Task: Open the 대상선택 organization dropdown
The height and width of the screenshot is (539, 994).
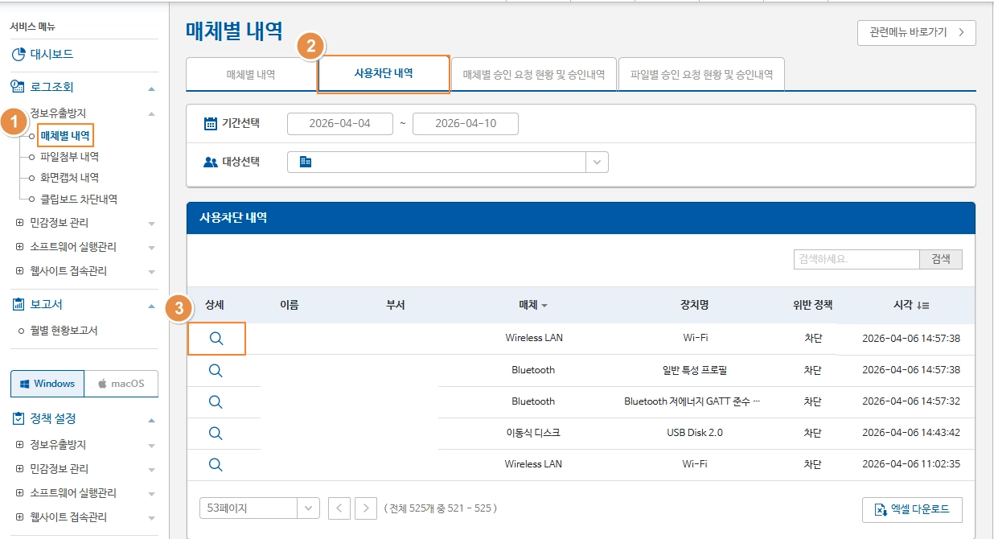Action: [598, 162]
